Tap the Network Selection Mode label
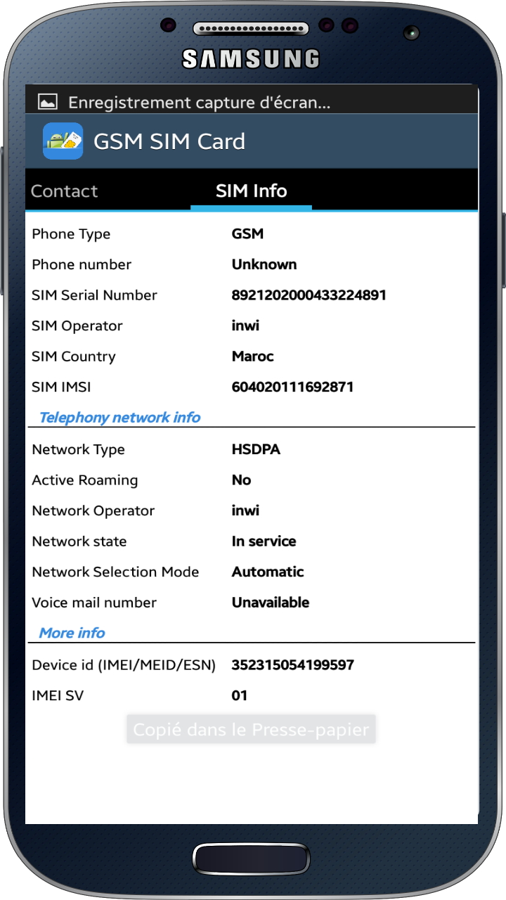Screen dimensions: 506x900 tap(115, 572)
